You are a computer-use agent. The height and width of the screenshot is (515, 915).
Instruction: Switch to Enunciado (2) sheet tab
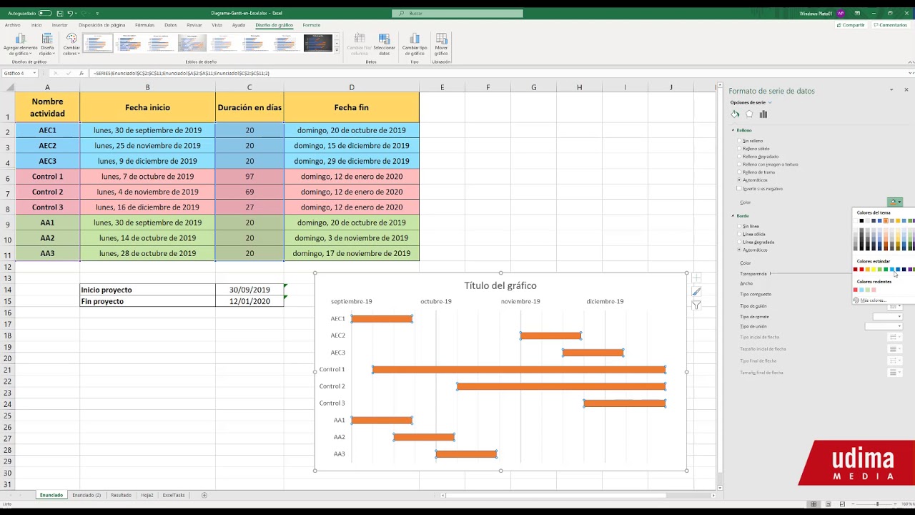[x=86, y=495]
